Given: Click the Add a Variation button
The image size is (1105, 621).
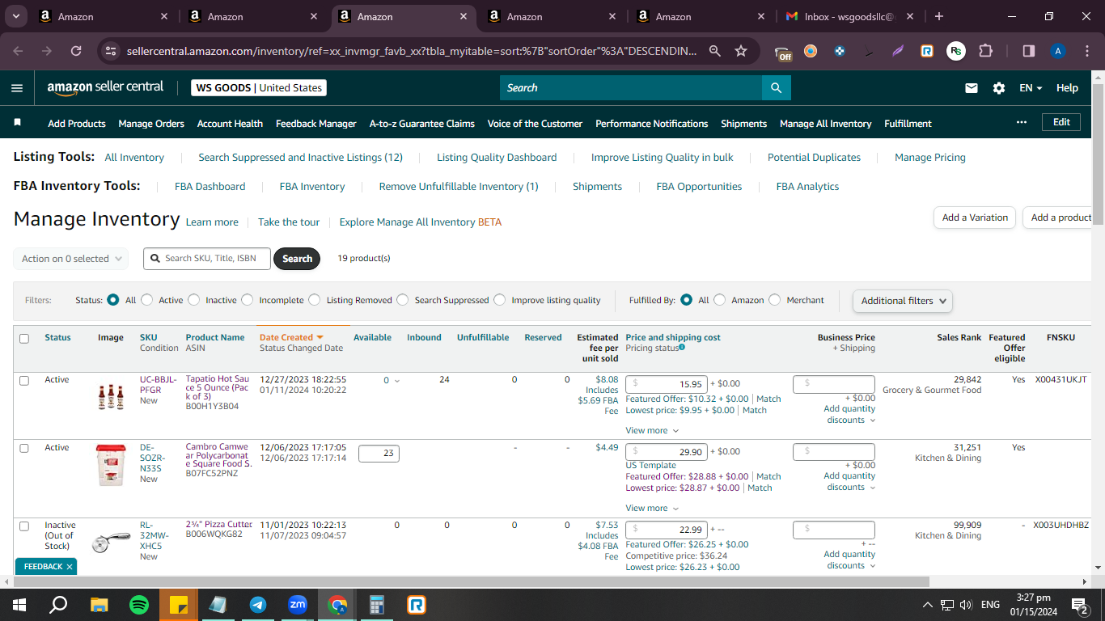Looking at the screenshot, I should 975,218.
